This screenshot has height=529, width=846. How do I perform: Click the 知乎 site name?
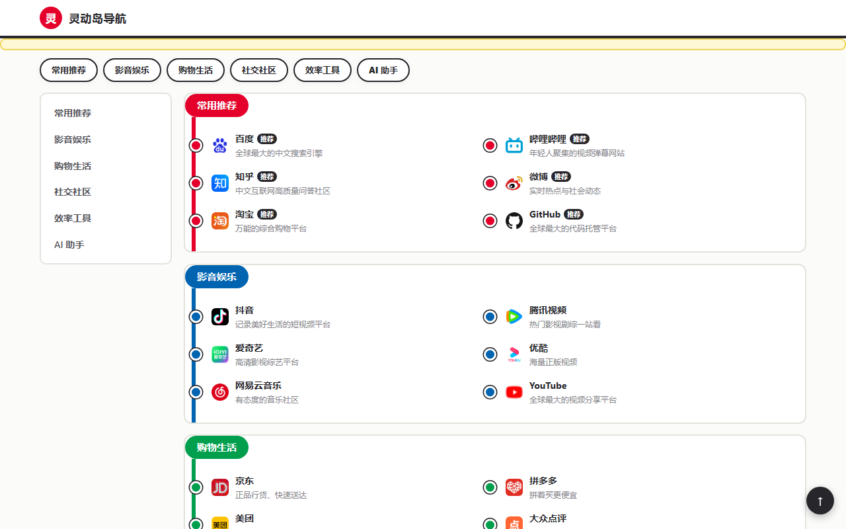[245, 177]
